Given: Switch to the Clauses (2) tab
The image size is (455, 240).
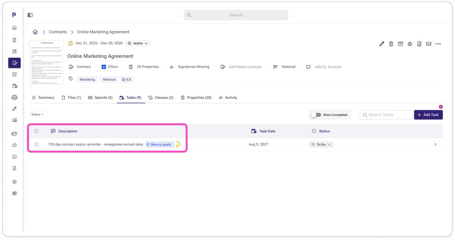Looking at the screenshot, I should tap(161, 98).
